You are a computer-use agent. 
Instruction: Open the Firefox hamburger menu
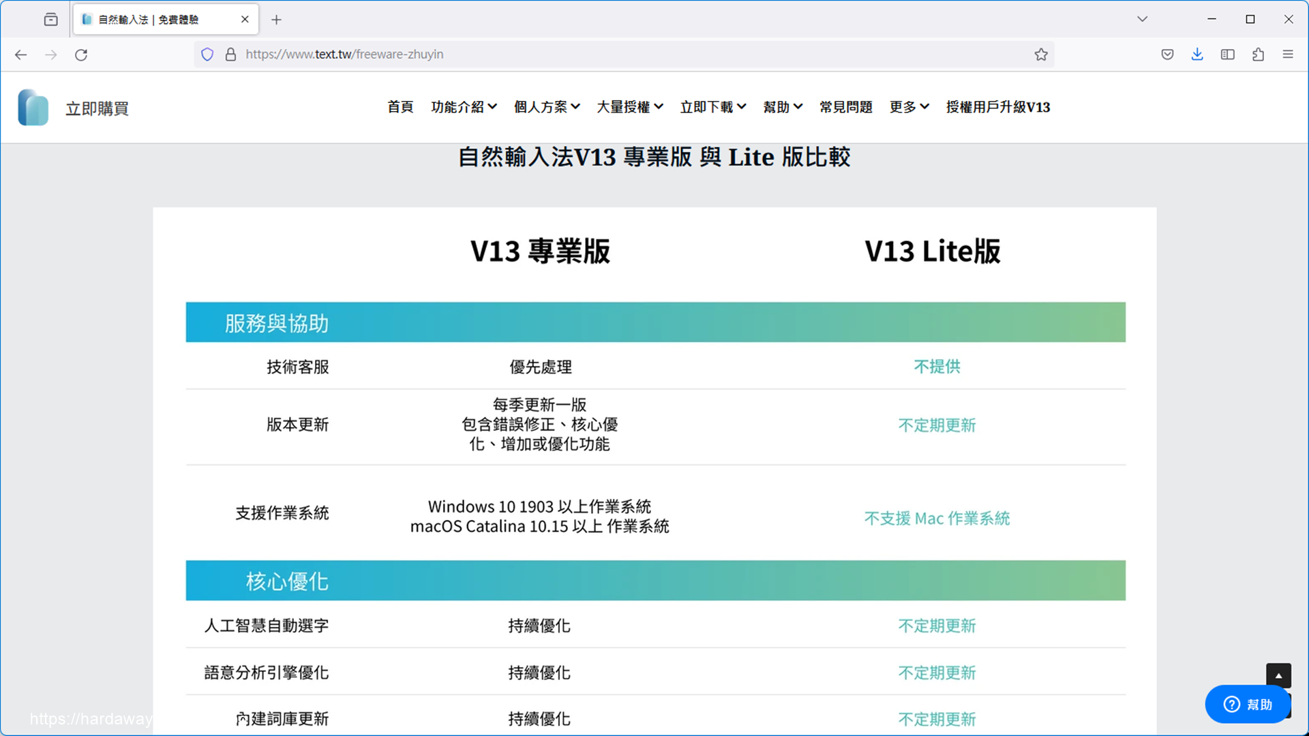tap(1288, 55)
